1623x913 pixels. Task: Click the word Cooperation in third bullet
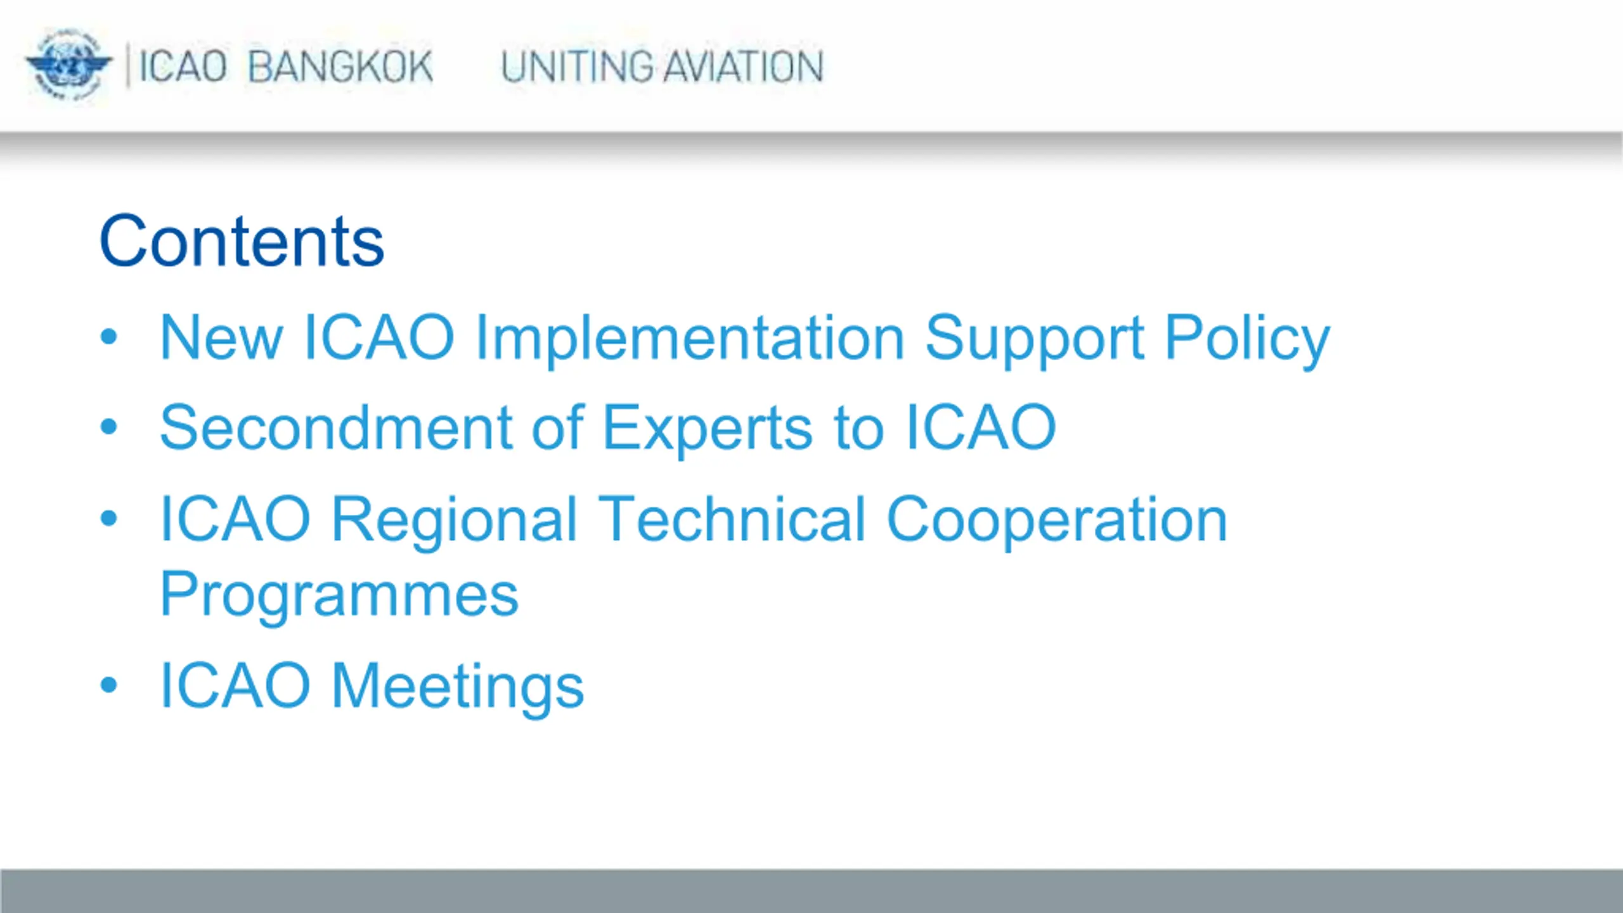(x=1057, y=521)
